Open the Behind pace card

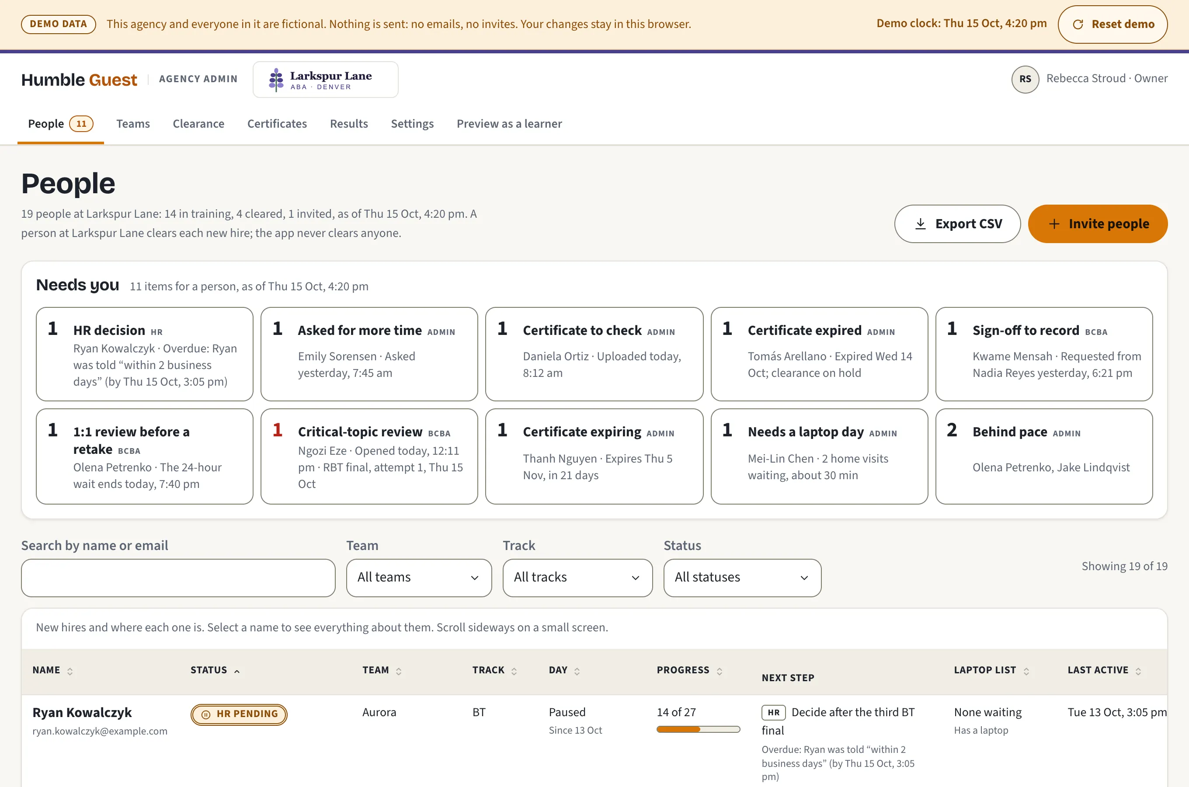tap(1044, 456)
